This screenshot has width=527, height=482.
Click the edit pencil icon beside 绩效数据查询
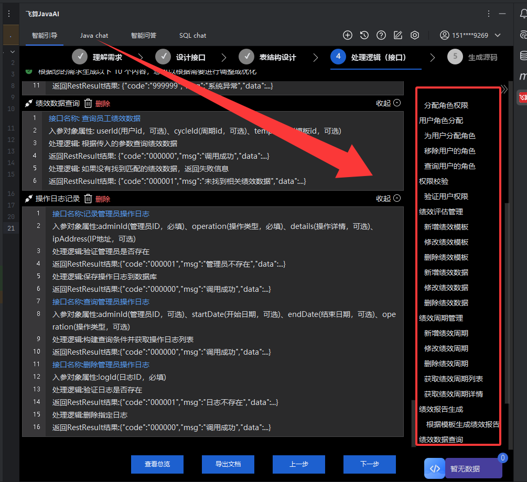[29, 103]
